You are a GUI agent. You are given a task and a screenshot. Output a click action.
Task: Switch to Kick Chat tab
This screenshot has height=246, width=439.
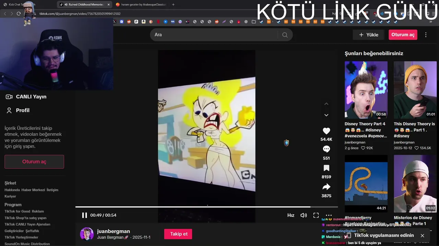(x=28, y=4)
